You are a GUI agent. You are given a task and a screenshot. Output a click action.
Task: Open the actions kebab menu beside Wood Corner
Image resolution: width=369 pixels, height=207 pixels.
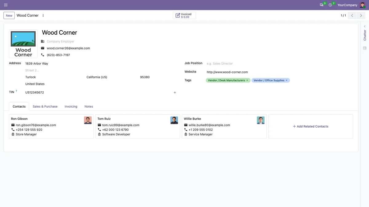[43, 15]
